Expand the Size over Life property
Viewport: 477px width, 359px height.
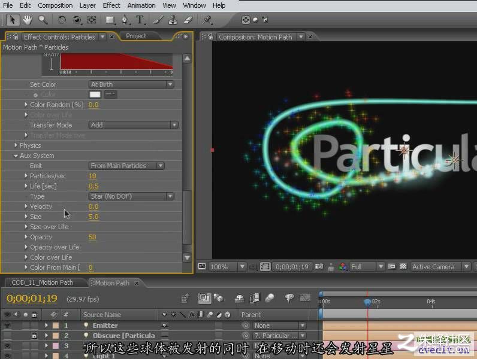26,227
